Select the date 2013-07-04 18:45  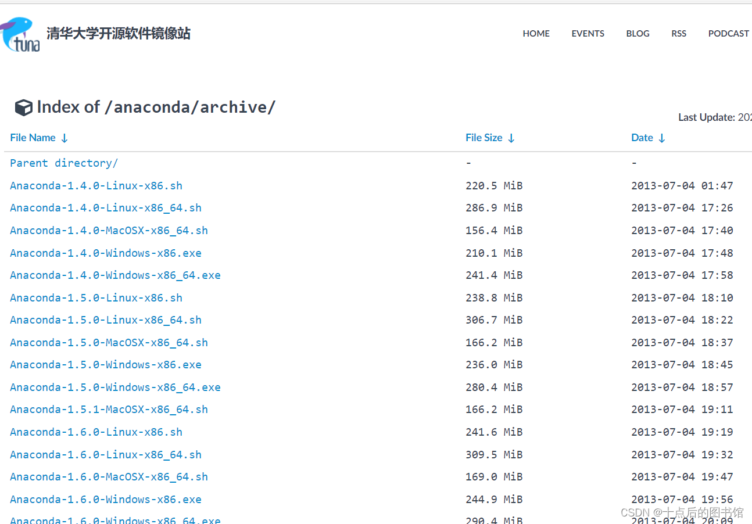pos(682,365)
